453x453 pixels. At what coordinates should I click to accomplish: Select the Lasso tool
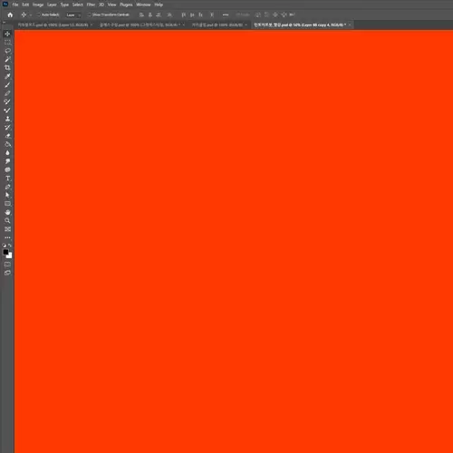tap(7, 51)
